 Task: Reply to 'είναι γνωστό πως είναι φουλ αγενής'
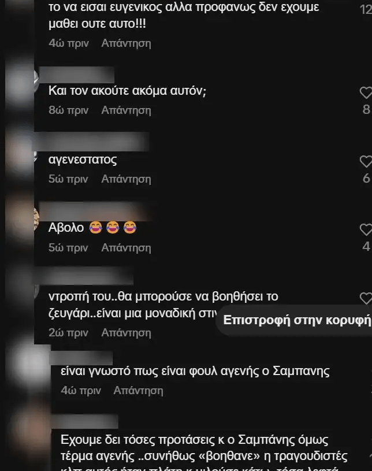(x=139, y=391)
